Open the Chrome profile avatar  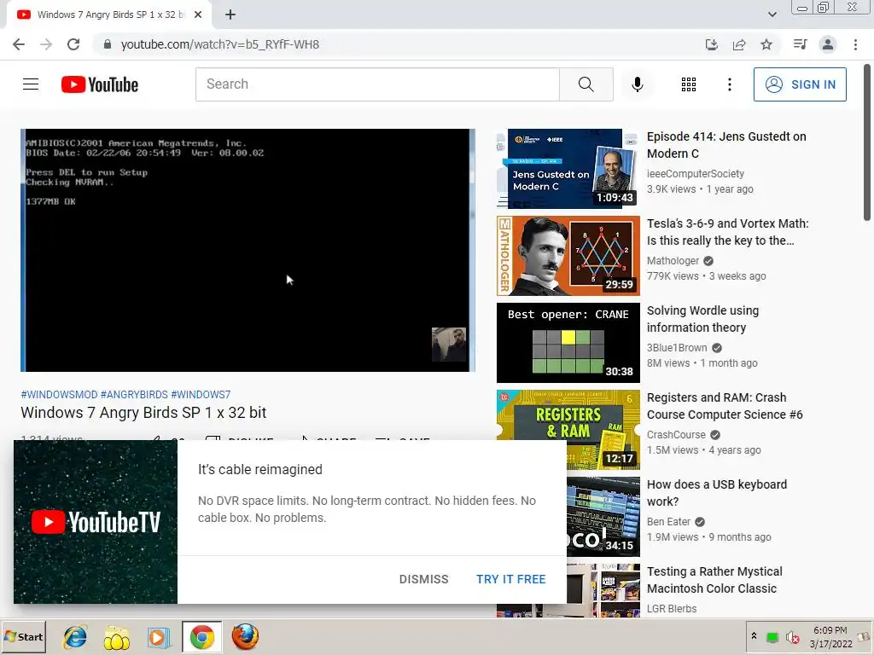(828, 44)
